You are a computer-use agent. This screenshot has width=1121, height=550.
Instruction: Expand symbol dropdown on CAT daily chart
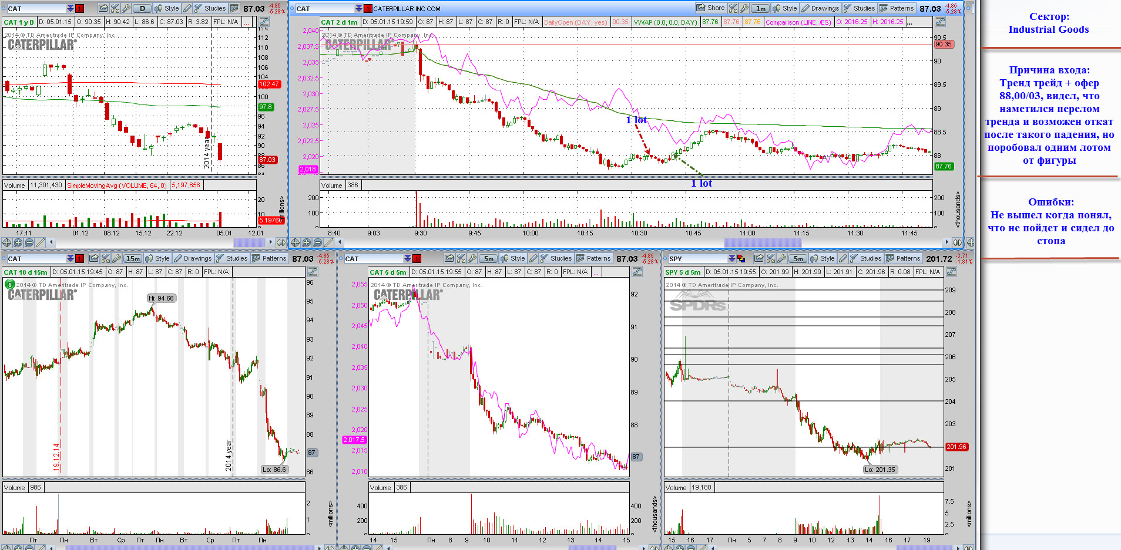(70, 8)
